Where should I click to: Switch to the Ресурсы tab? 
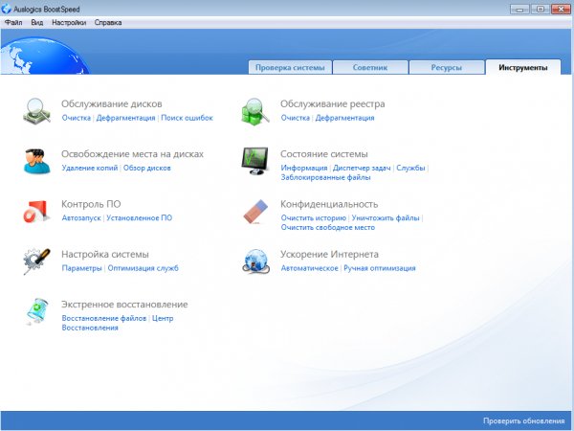pos(446,67)
